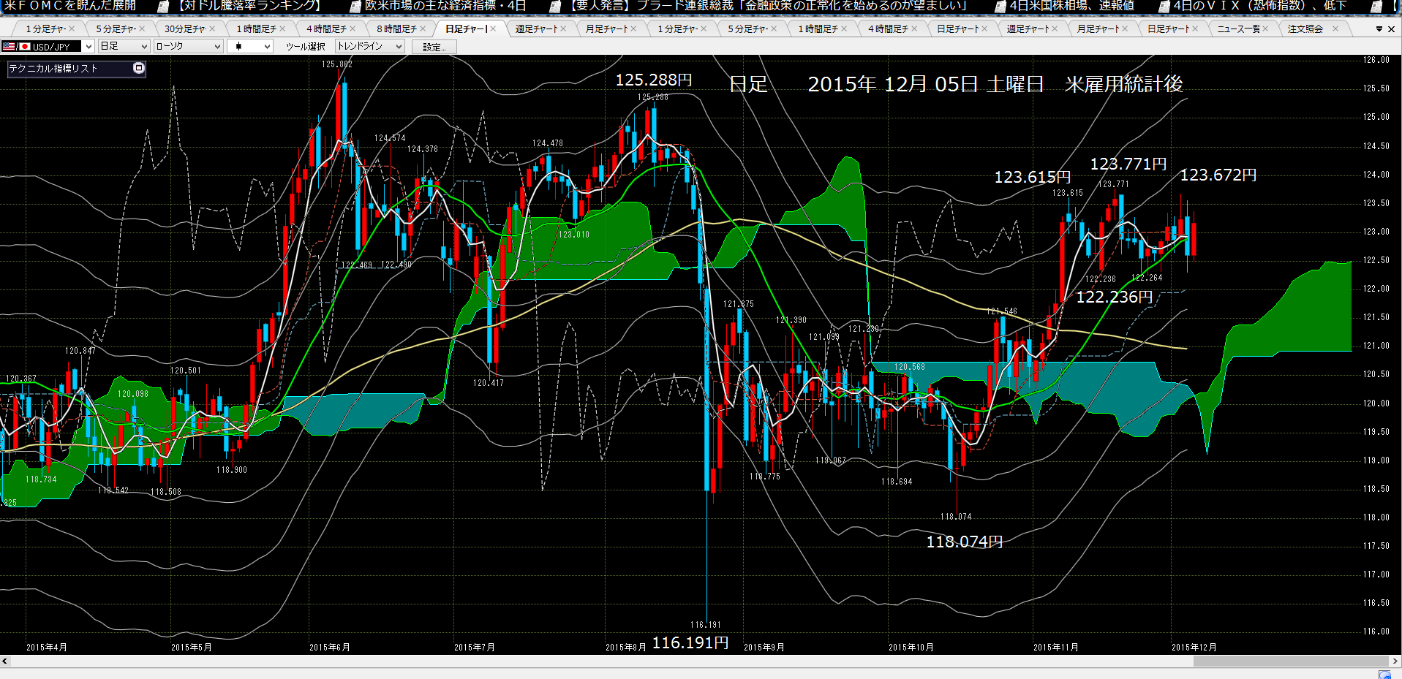Click the 2015年4月 date axis label
This screenshot has width=1402, height=679.
(47, 647)
